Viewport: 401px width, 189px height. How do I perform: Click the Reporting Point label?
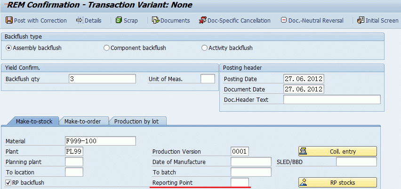pyautogui.click(x=172, y=183)
